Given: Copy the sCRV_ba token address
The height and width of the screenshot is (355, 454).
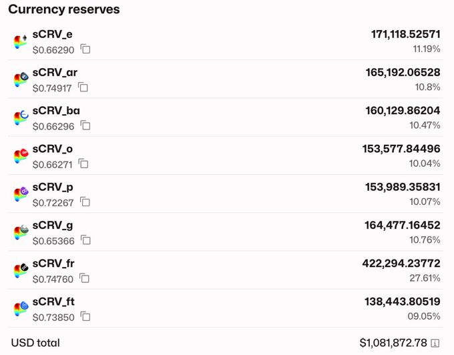Looking at the screenshot, I should [x=85, y=125].
